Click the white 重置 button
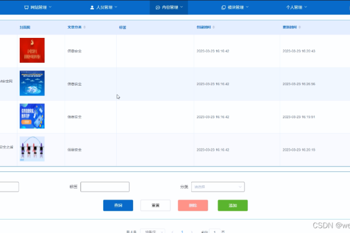The image size is (350, 233). pos(155,206)
